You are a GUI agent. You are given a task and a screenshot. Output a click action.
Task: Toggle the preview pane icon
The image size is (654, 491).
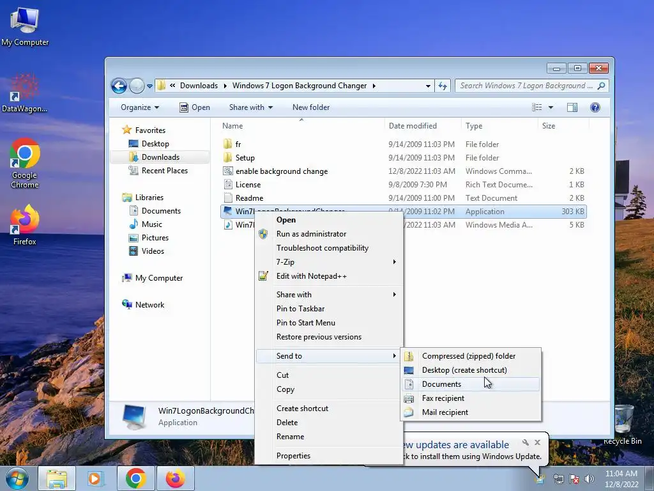coord(572,107)
